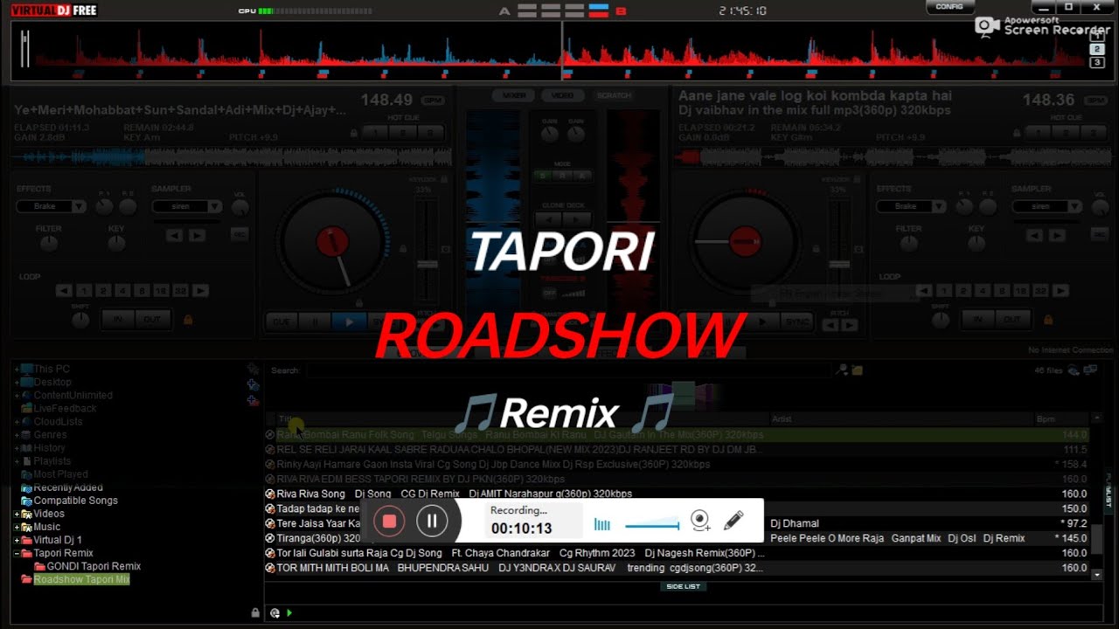The width and height of the screenshot is (1119, 629).
Task: Halve left deck loop with left arrow
Action: click(64, 291)
